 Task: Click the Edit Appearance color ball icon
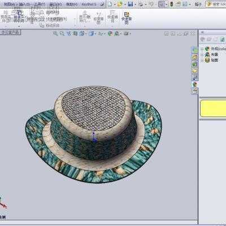[110, 33]
